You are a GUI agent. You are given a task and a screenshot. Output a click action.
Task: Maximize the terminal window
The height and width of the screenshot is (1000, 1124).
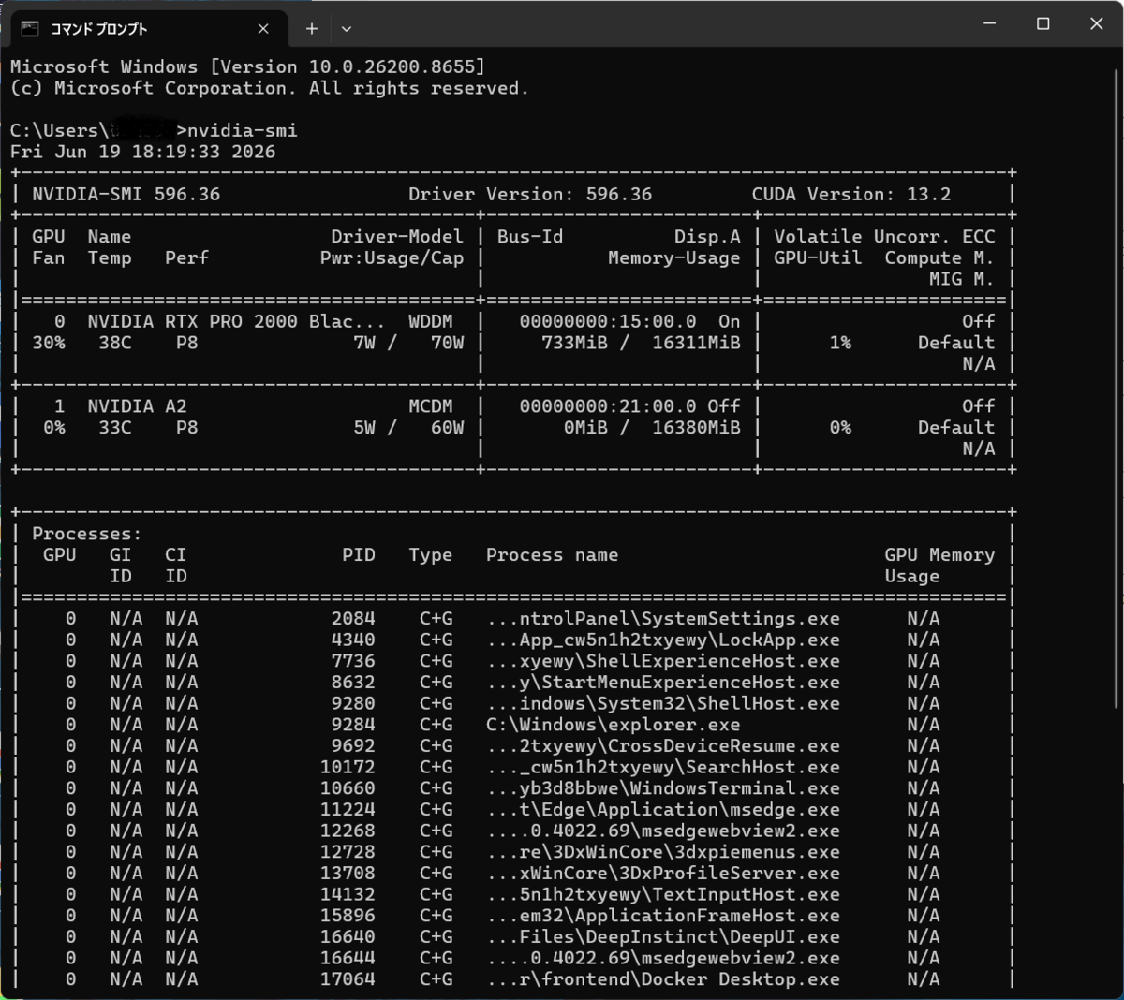coord(1043,24)
